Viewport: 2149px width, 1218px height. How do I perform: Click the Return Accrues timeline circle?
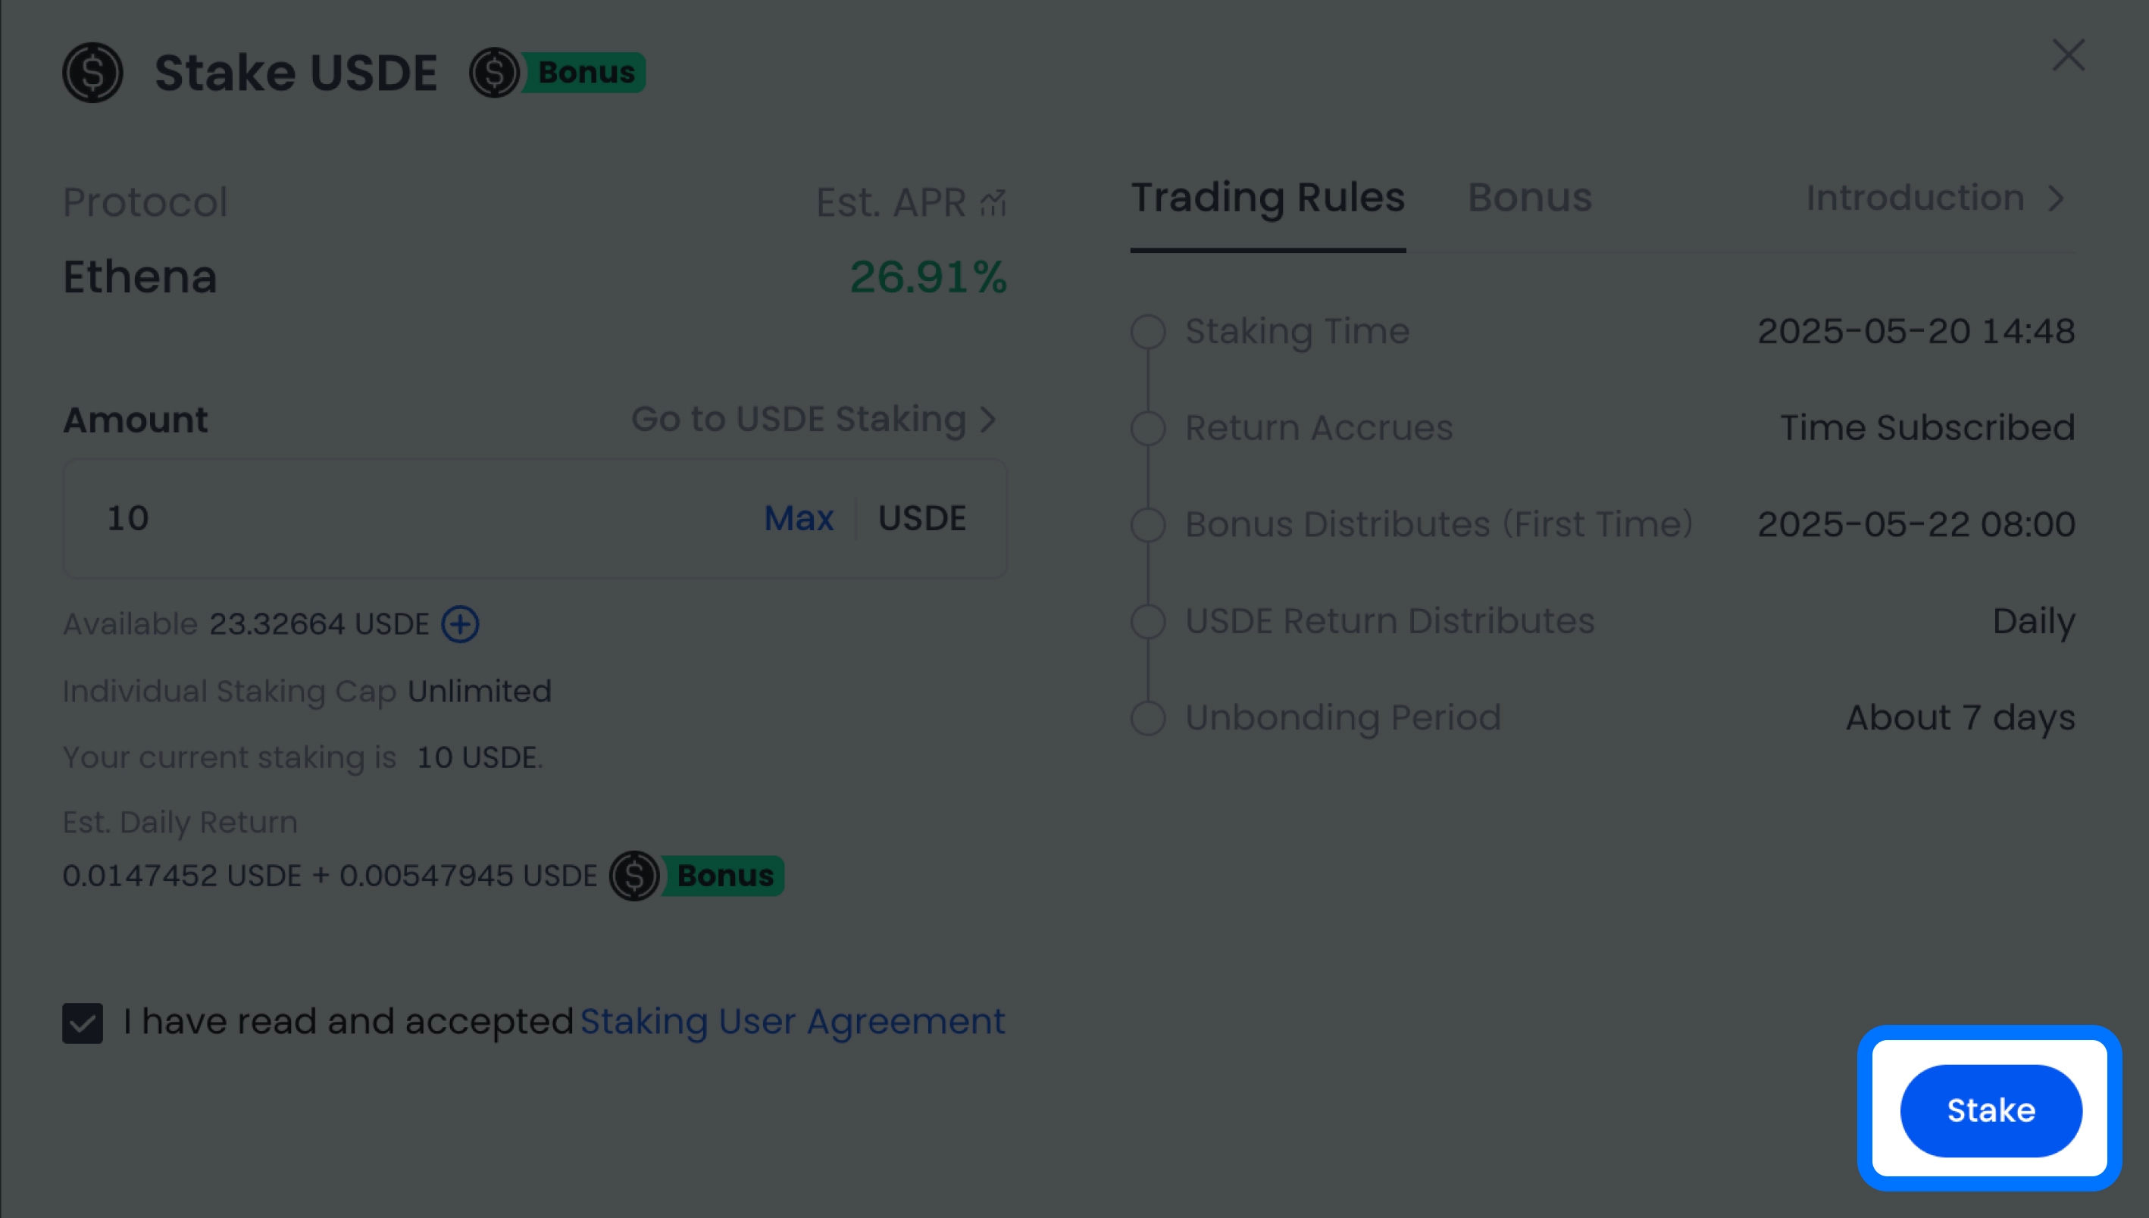pos(1148,428)
